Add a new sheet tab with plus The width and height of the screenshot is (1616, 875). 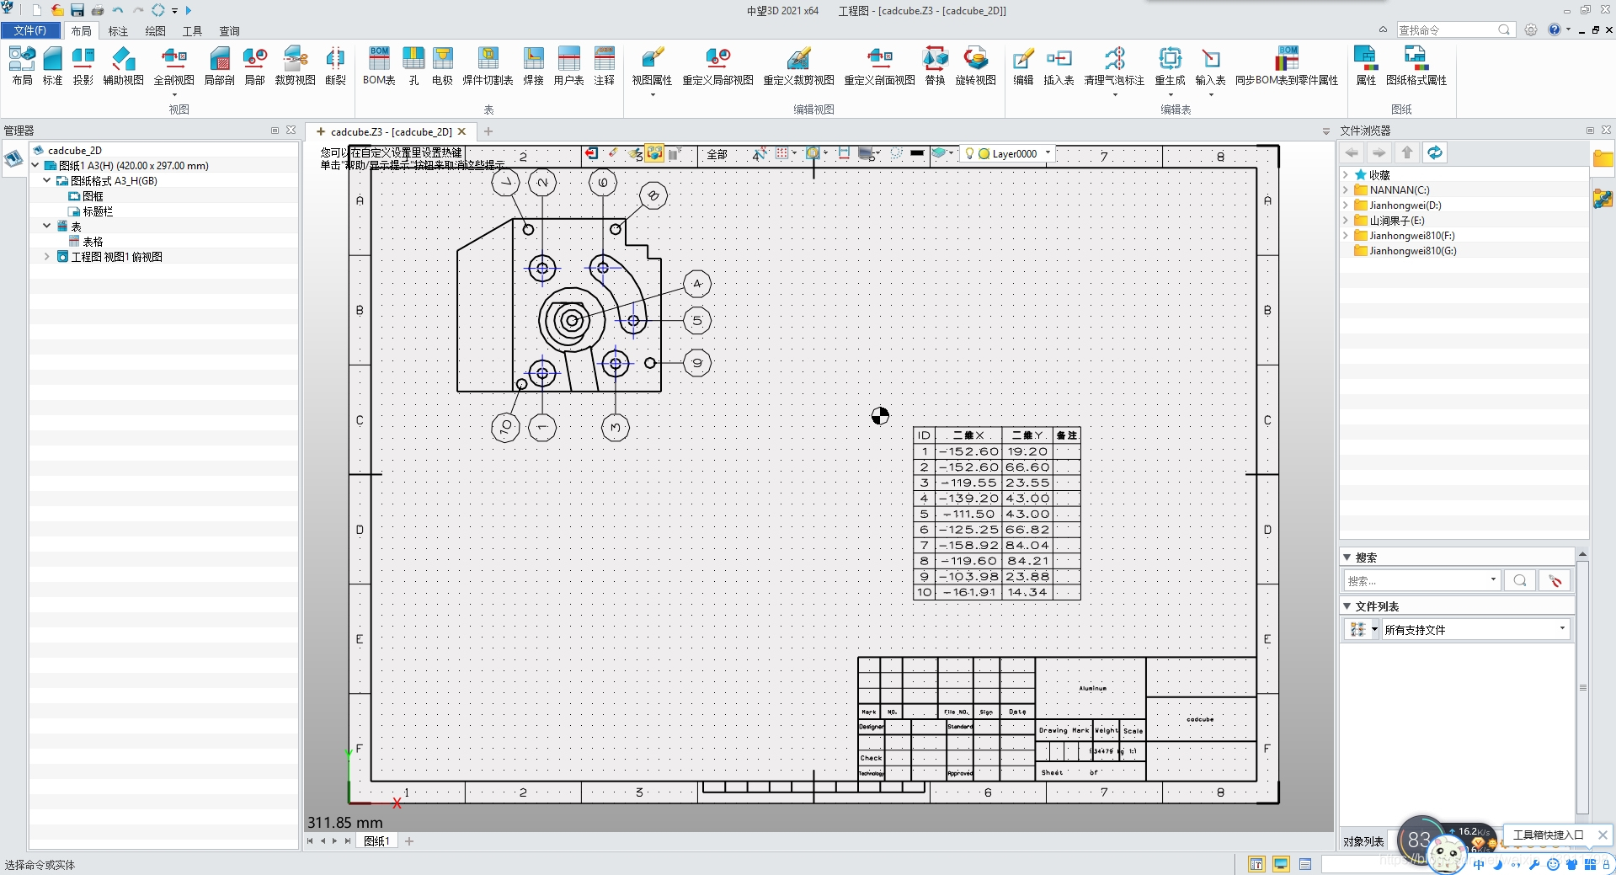coord(409,840)
